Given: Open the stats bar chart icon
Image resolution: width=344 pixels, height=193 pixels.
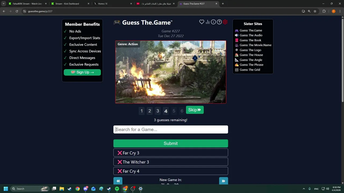Looking at the screenshot, I should pyautogui.click(x=207, y=22).
